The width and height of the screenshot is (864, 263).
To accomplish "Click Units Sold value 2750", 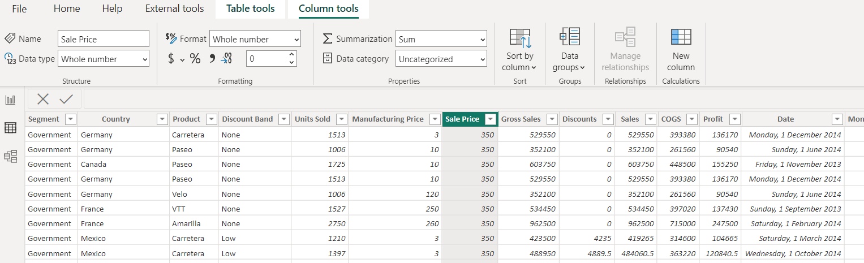I will point(336,223).
